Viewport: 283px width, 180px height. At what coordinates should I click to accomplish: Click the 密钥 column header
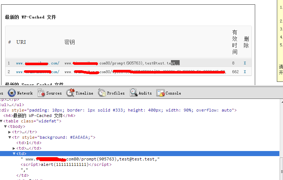click(x=69, y=42)
